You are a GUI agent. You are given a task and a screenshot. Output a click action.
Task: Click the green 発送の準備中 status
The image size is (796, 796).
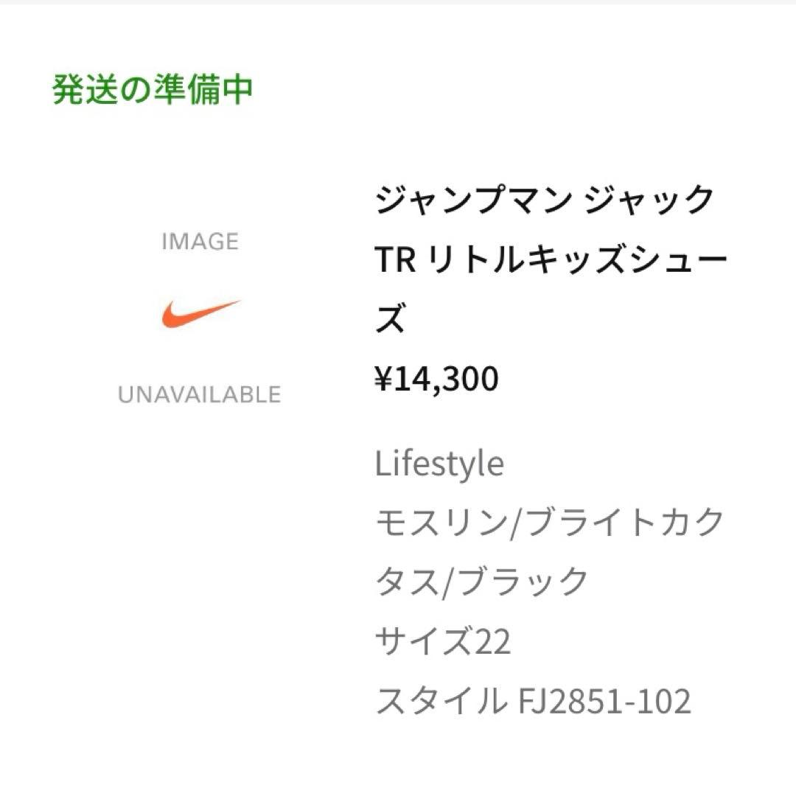coord(153,90)
